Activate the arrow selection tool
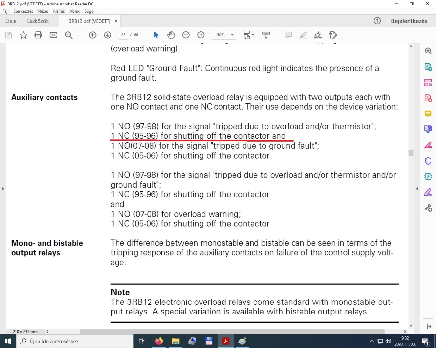The image size is (436, 348). point(156,35)
